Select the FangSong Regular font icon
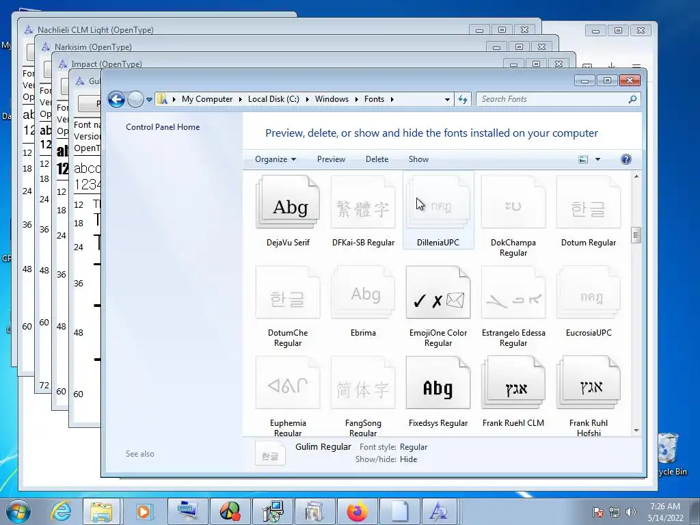 [363, 382]
